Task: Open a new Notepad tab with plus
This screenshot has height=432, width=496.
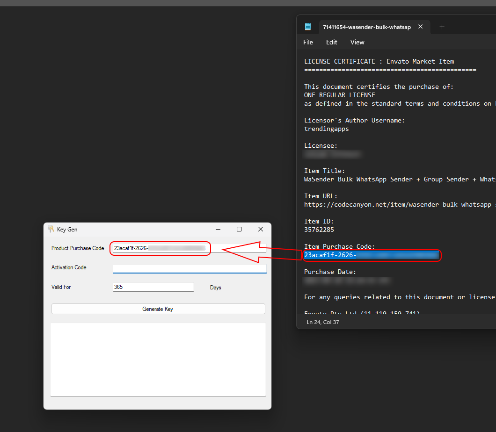Action: pos(442,27)
